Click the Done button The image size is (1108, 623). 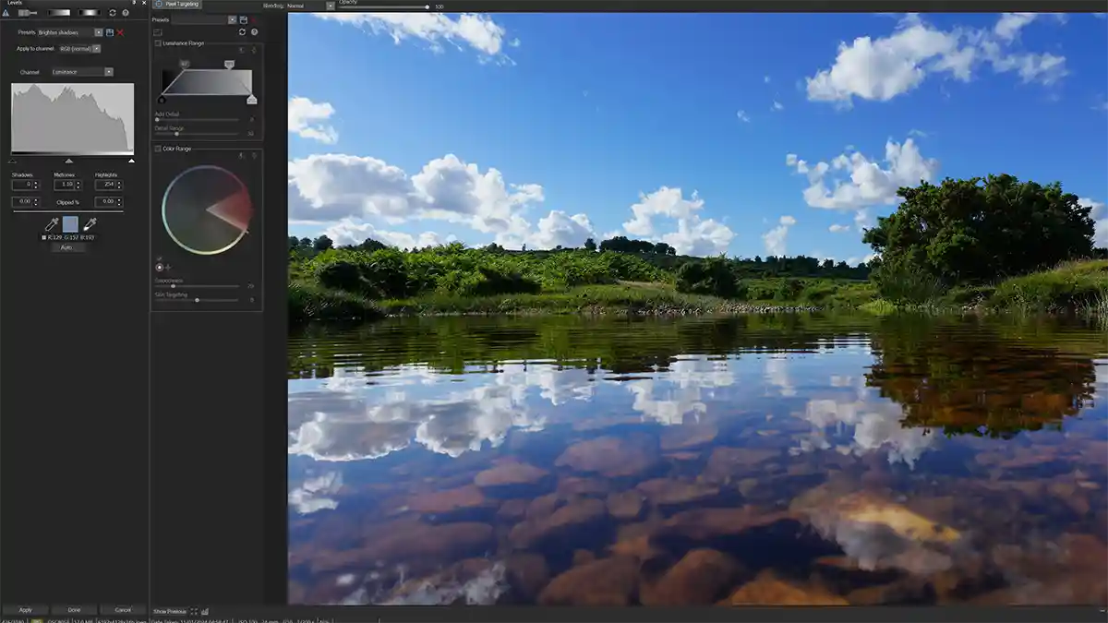point(74,610)
